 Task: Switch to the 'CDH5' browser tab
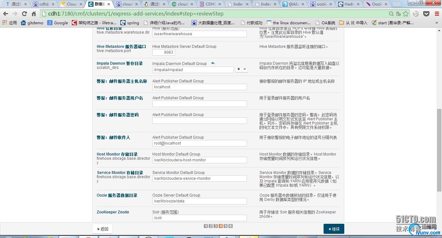coord(211,4)
